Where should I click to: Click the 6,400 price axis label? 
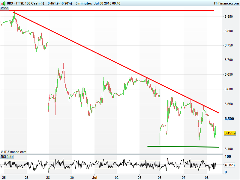(229, 149)
